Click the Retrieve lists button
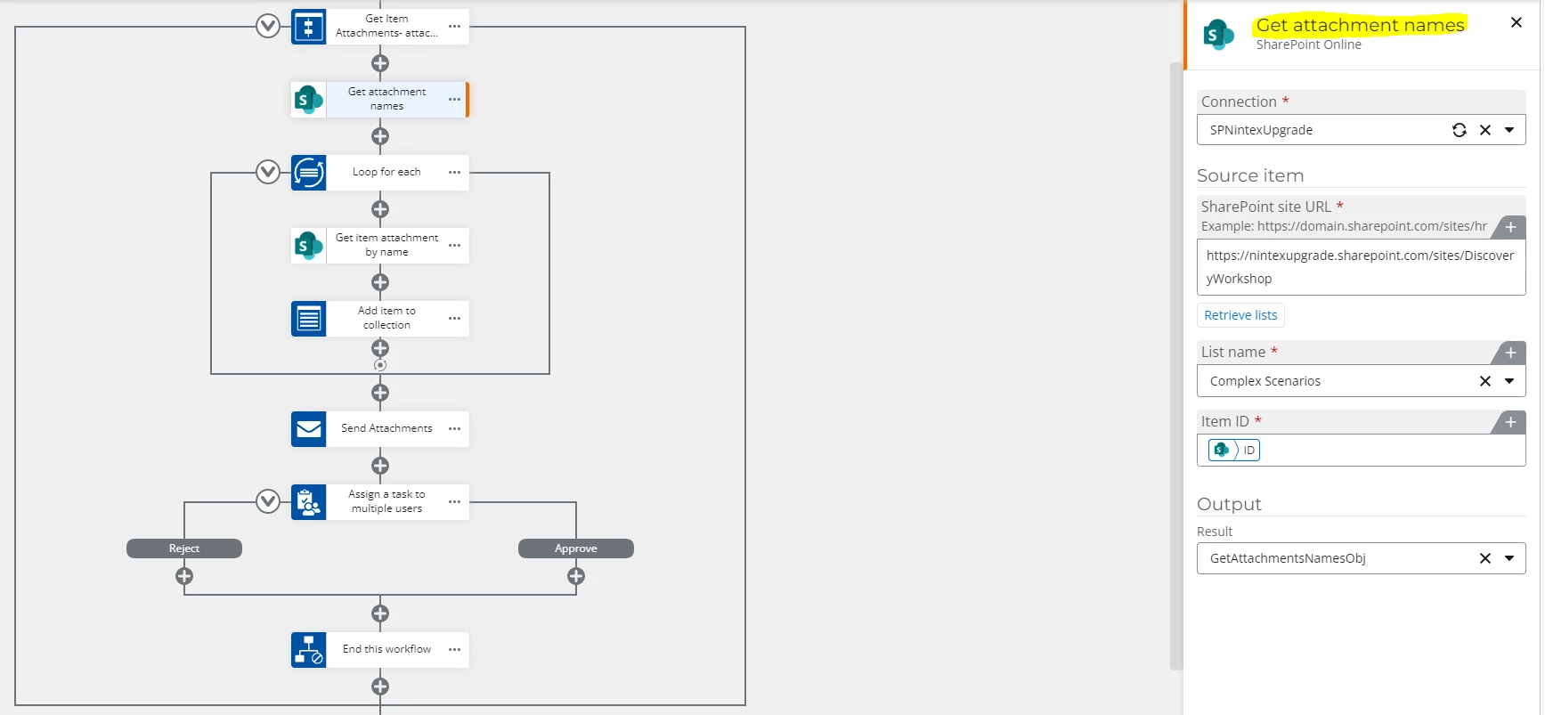Screen dimensions: 1545x715 tap(1240, 314)
